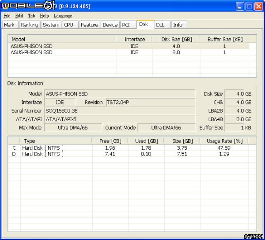Click the ATA/ATAPI-5 field
Image resolution: width=265 pixels, height=240 pixels.
[x=120, y=119]
